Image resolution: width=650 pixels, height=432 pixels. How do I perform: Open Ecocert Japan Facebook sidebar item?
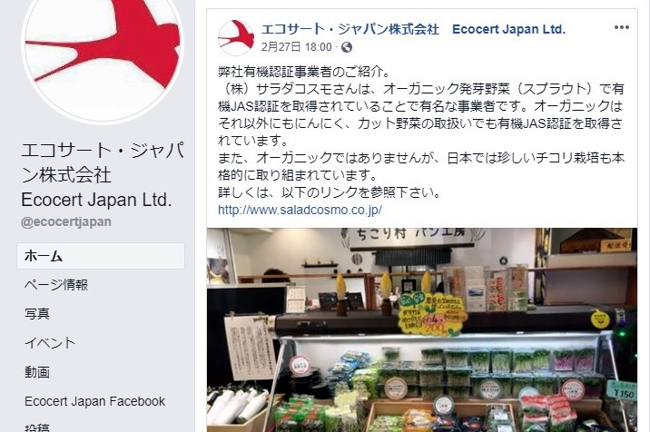pos(95,401)
